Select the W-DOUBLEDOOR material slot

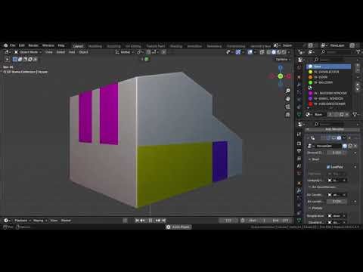pyautogui.click(x=328, y=72)
